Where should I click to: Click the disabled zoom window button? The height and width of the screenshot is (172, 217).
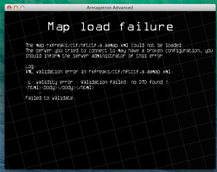pyautogui.click(x=22, y=8)
